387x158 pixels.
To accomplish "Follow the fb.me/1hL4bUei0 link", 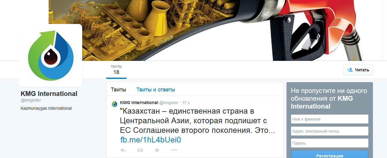I will pos(151,140).
